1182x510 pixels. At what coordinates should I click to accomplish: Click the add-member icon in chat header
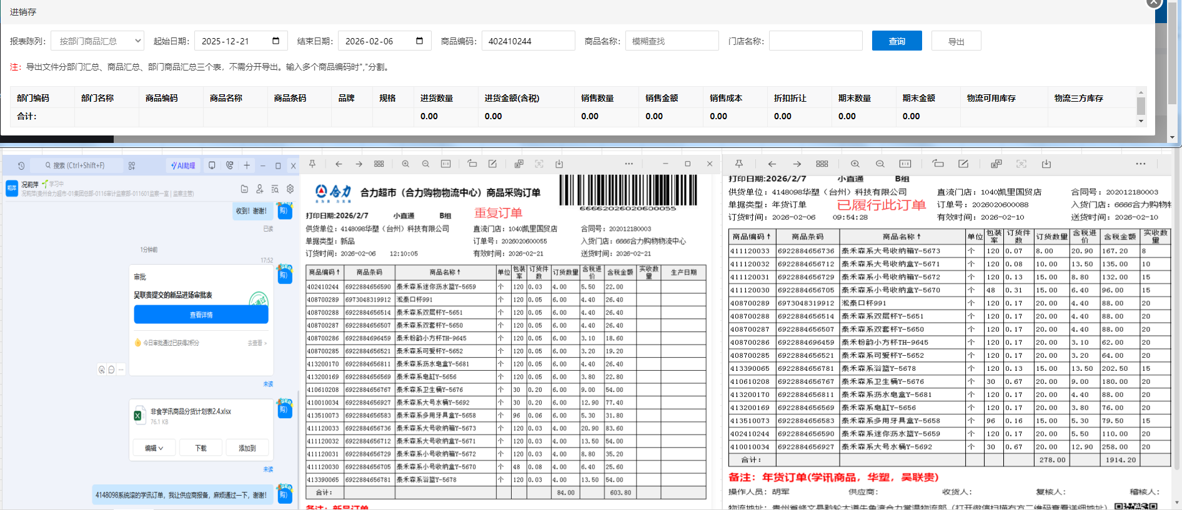259,189
